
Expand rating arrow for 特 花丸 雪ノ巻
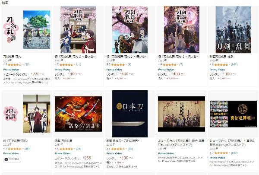pyautogui.click(x=74, y=64)
